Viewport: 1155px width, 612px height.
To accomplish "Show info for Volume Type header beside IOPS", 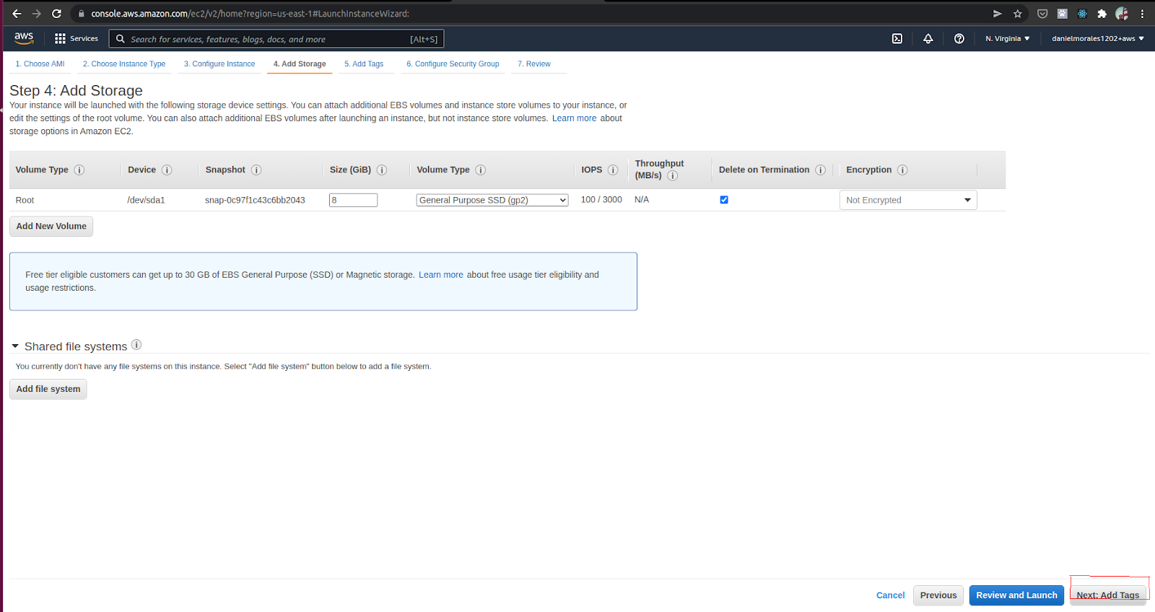I will coord(481,170).
